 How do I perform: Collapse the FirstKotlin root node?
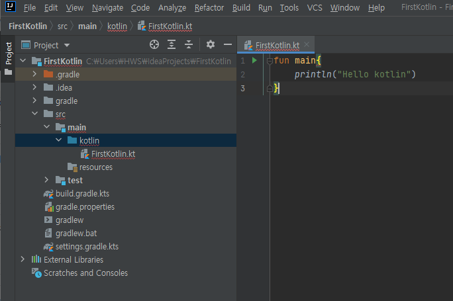23,61
